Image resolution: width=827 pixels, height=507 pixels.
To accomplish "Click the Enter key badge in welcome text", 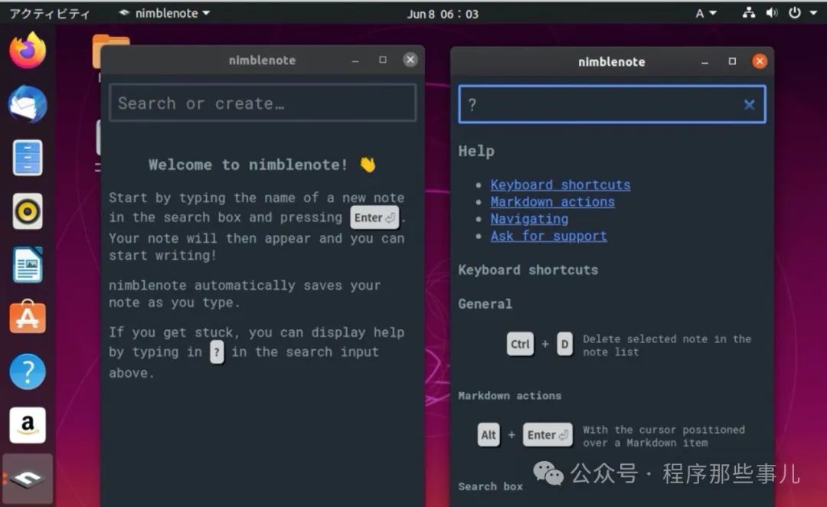I will [374, 218].
